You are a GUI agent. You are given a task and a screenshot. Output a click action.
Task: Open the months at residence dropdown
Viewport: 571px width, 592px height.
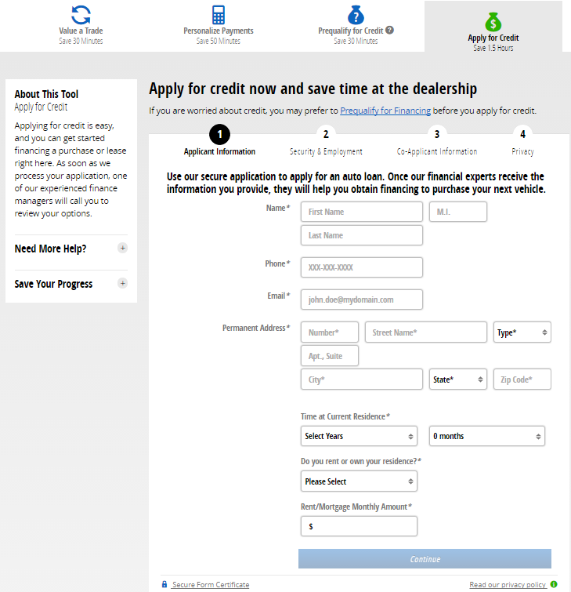(486, 436)
